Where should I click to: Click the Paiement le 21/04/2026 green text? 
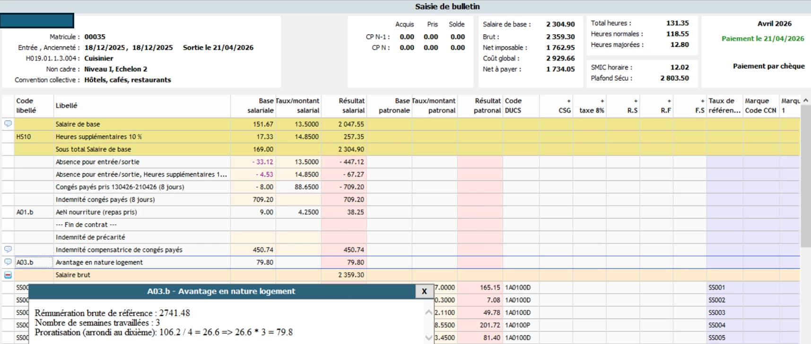point(763,38)
